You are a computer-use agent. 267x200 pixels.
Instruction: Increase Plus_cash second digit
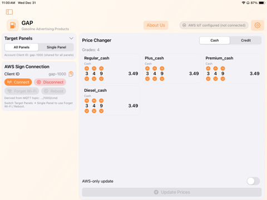(x=155, y=68)
